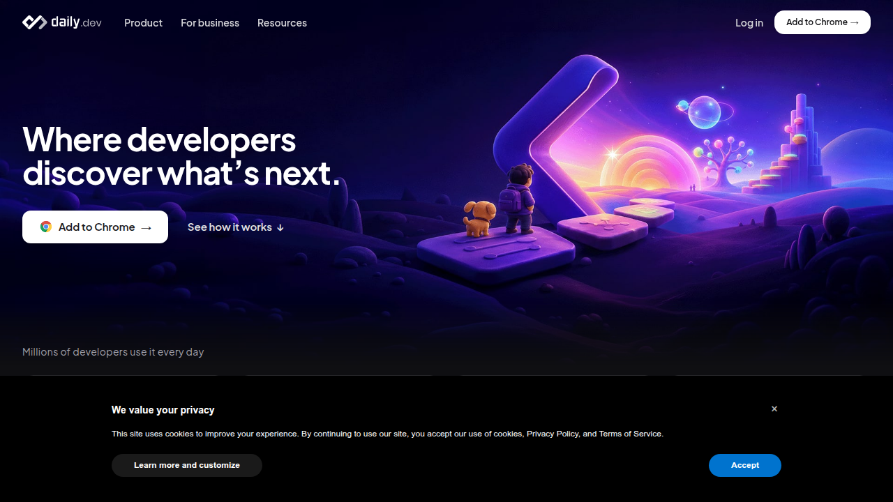Image resolution: width=893 pixels, height=502 pixels.
Task: Open the Terms of Service link
Action: click(630, 434)
